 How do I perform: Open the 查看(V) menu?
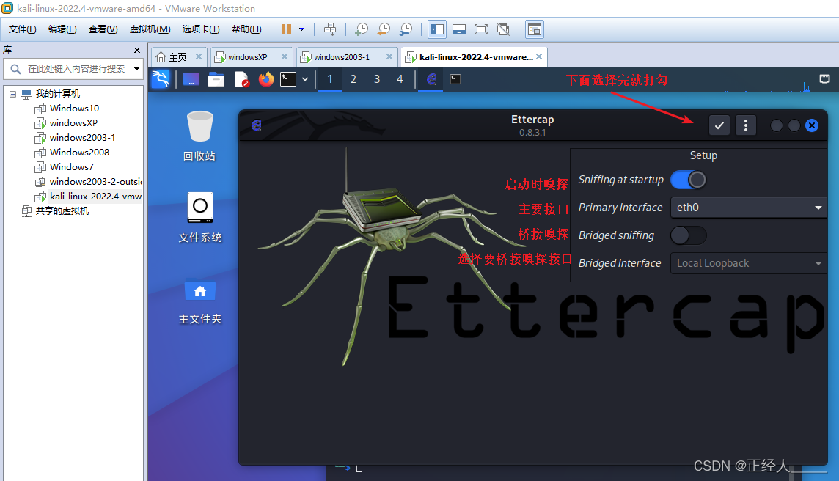[103, 29]
